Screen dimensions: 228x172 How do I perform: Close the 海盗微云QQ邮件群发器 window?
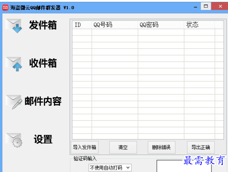click(x=220, y=6)
